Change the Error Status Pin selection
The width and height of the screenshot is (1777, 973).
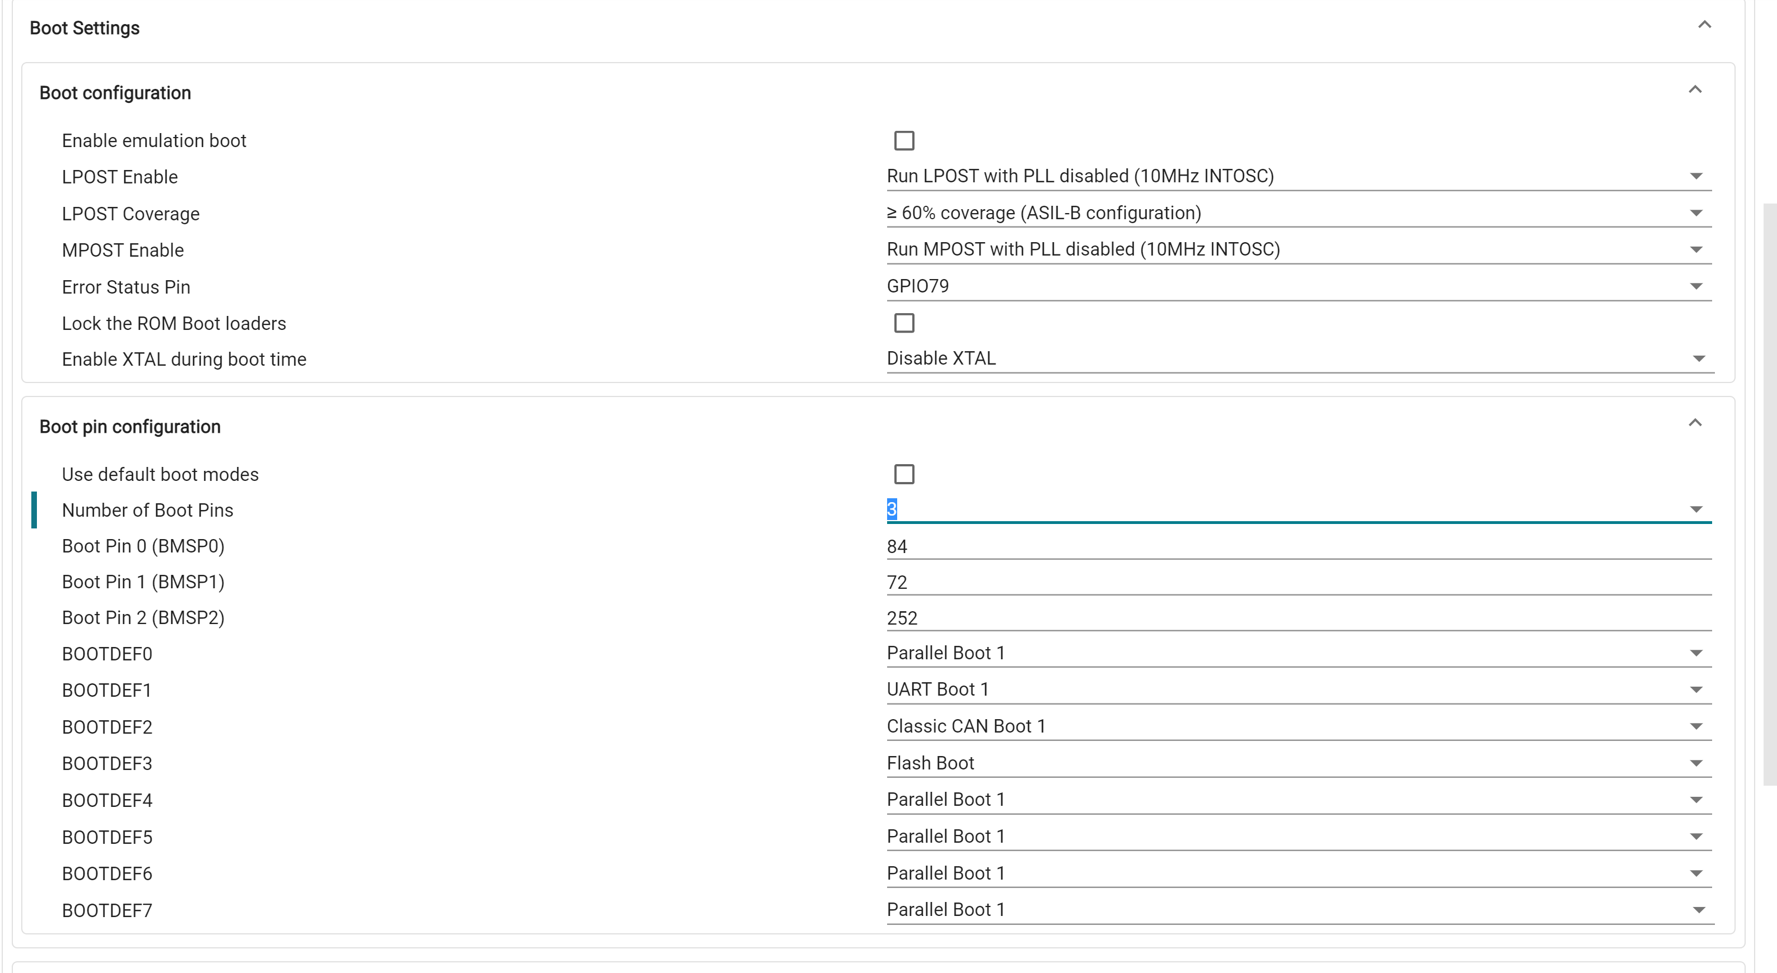coord(1698,286)
